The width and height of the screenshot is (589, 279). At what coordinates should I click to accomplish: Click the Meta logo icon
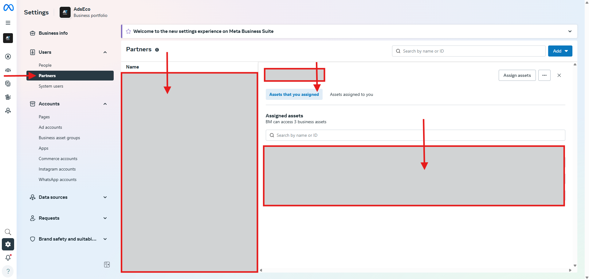pyautogui.click(x=8, y=8)
